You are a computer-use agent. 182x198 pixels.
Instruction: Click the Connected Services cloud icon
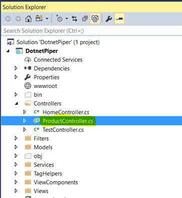point(28,60)
